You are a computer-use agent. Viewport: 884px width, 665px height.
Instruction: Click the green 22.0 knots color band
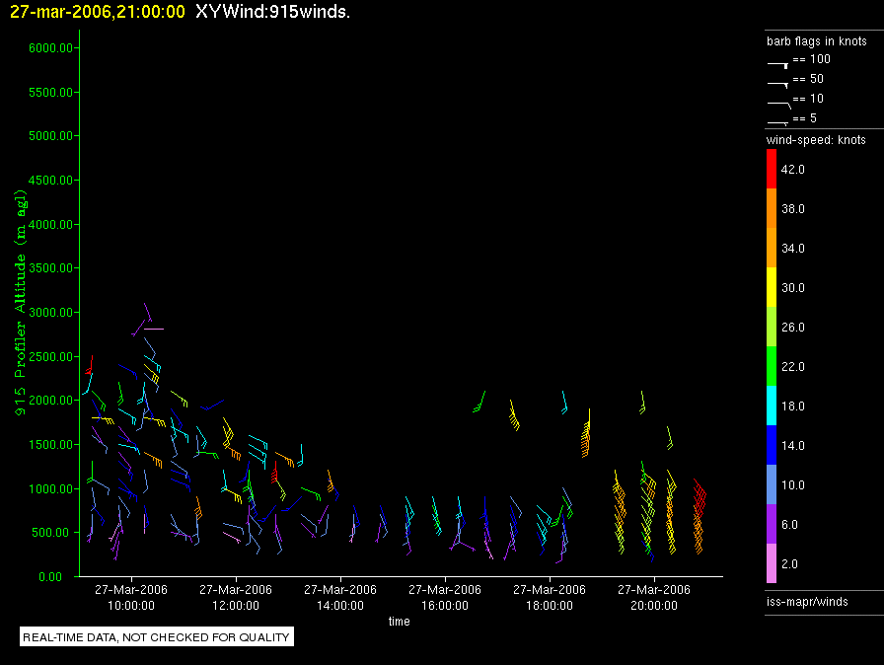pos(772,367)
